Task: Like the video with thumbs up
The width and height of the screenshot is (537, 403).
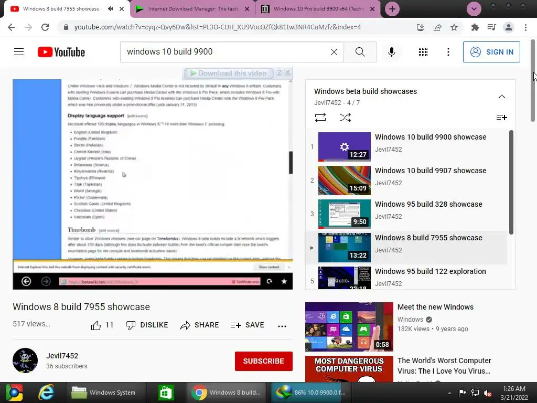Action: 96,325
